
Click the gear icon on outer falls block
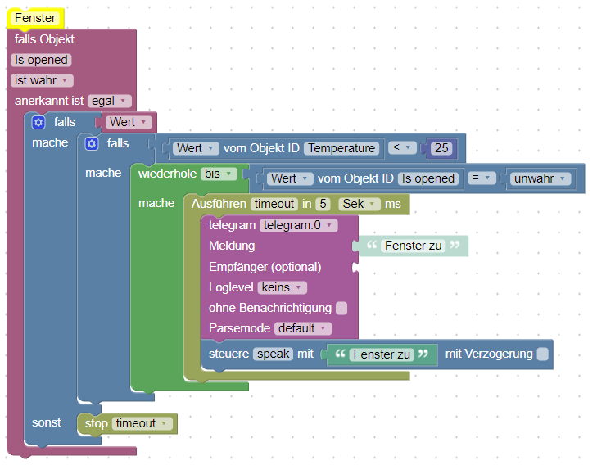(38, 122)
